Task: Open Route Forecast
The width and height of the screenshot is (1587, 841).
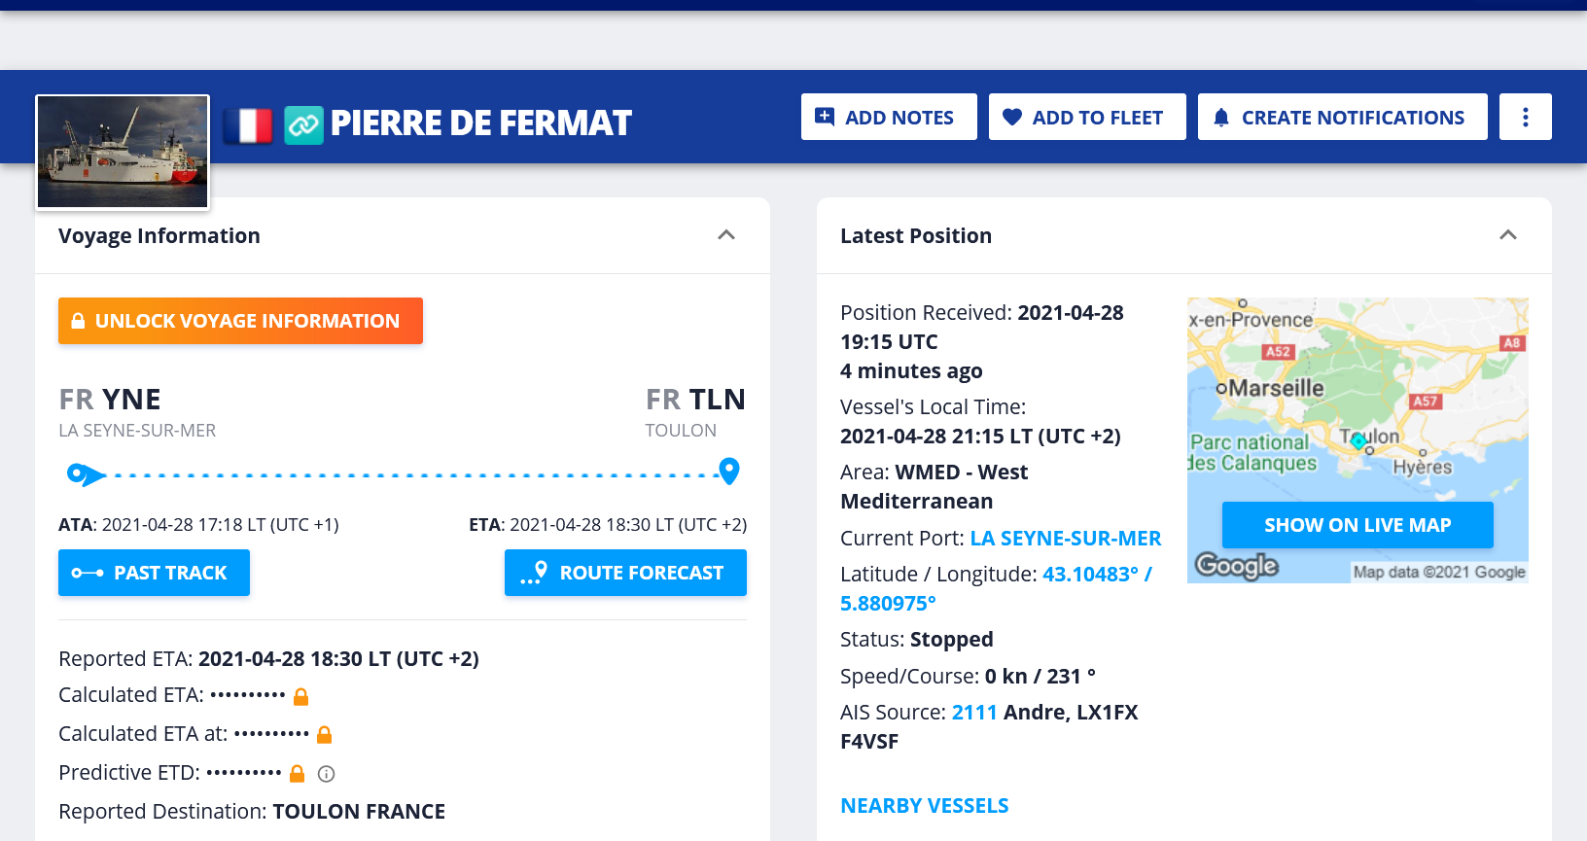Action: [x=625, y=573]
